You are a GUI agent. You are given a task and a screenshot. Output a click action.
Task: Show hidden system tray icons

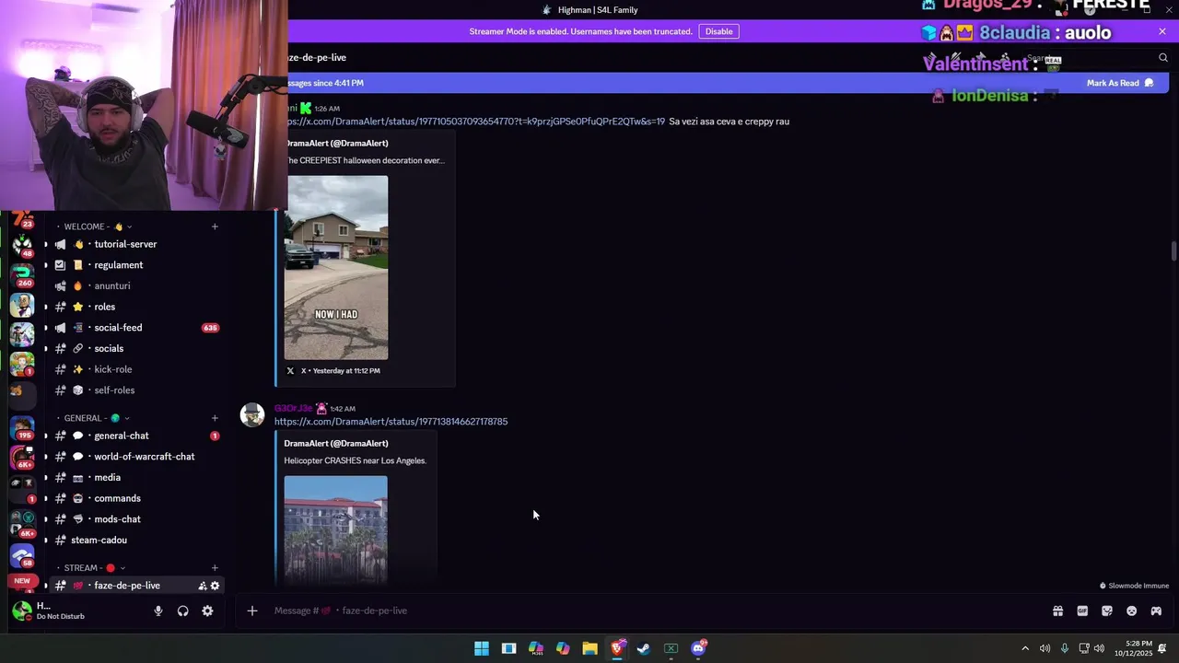(1025, 648)
